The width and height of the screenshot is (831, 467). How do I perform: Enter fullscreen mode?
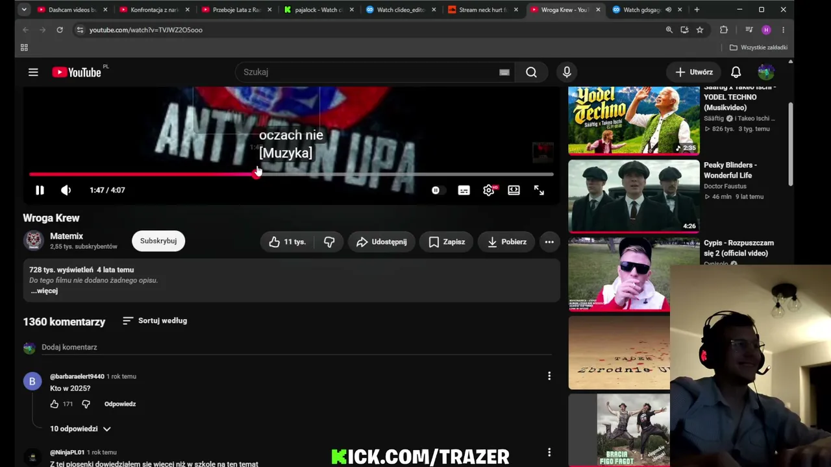pos(539,190)
